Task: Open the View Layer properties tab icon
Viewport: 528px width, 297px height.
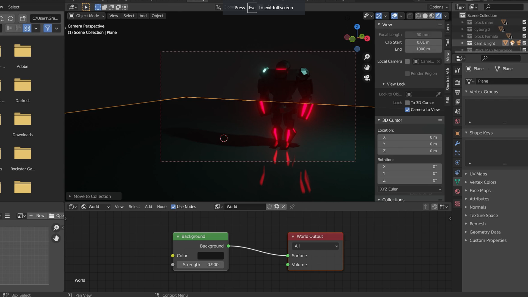Action: click(x=457, y=102)
